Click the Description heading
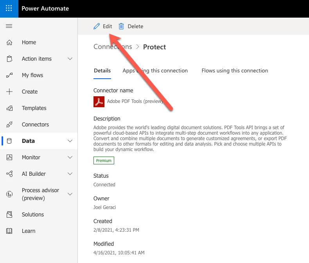The height and width of the screenshot is (263, 309). pos(107,119)
